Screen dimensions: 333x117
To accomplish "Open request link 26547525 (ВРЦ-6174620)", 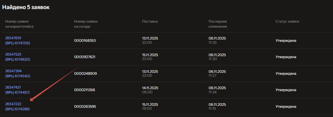I will (17, 57).
